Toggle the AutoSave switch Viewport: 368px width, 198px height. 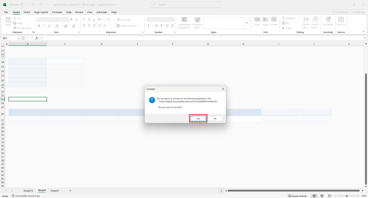(24, 5)
